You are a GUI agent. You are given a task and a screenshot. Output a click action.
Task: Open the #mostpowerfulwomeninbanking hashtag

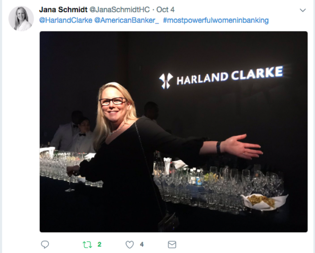[216, 20]
